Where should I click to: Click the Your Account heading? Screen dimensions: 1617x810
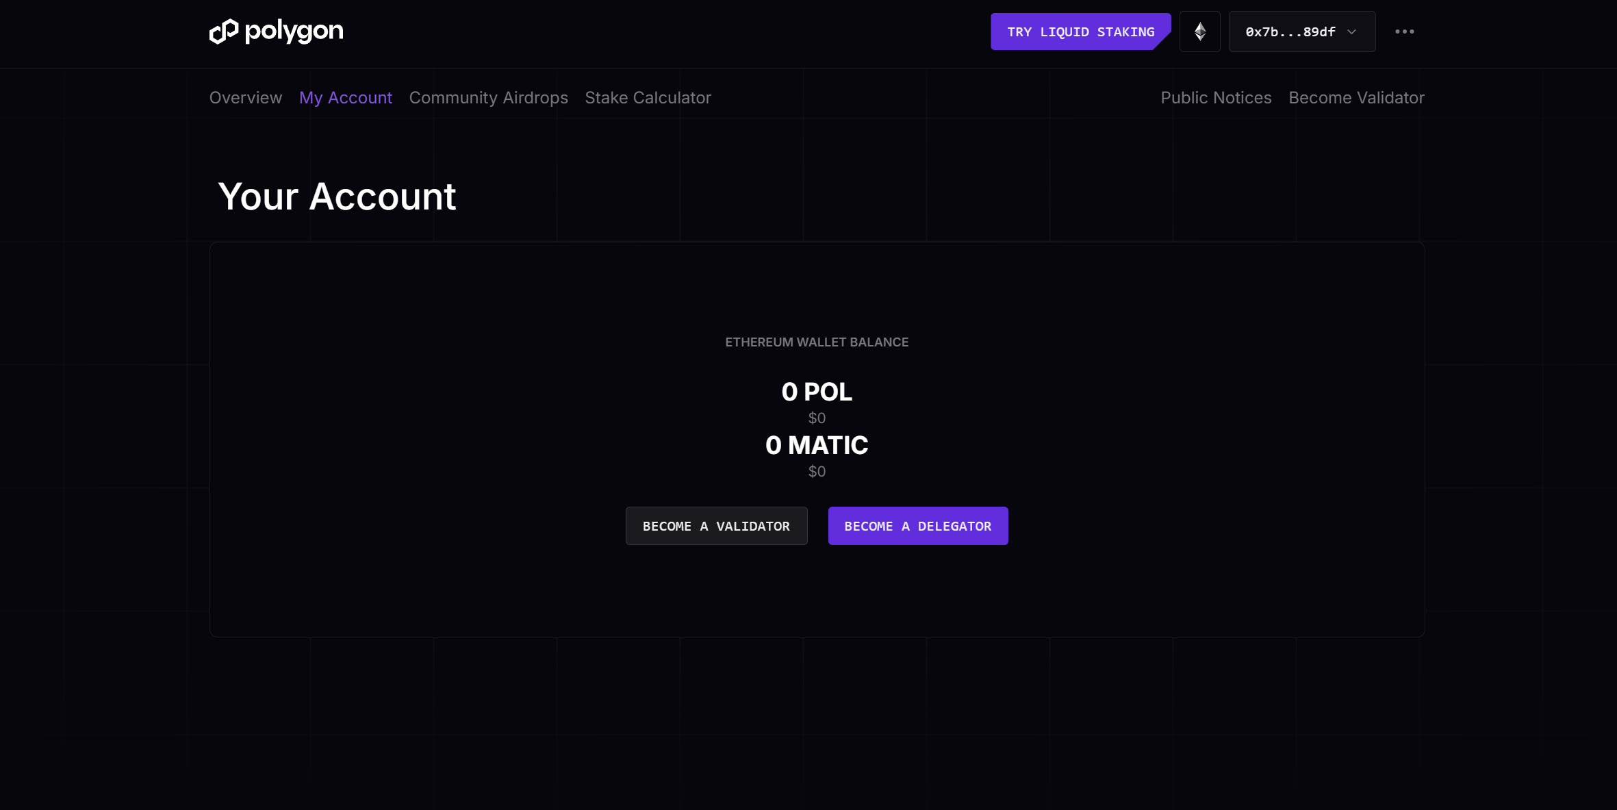tap(337, 197)
